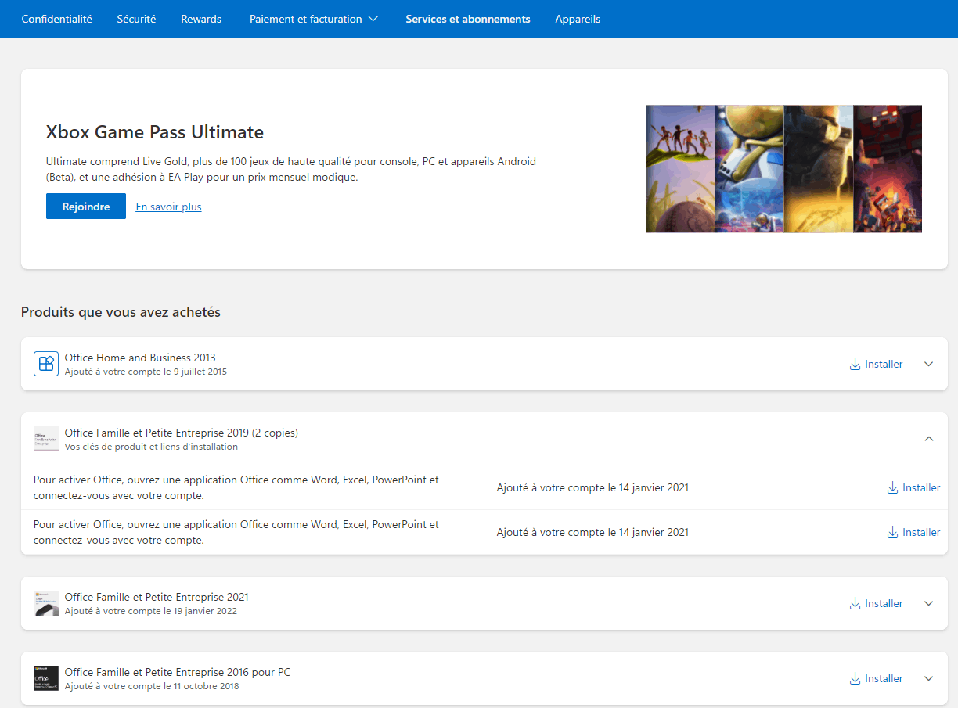Viewport: 958px width, 708px height.
Task: Click Office Famille et Petite Entreprise 2019 title
Action: (182, 433)
